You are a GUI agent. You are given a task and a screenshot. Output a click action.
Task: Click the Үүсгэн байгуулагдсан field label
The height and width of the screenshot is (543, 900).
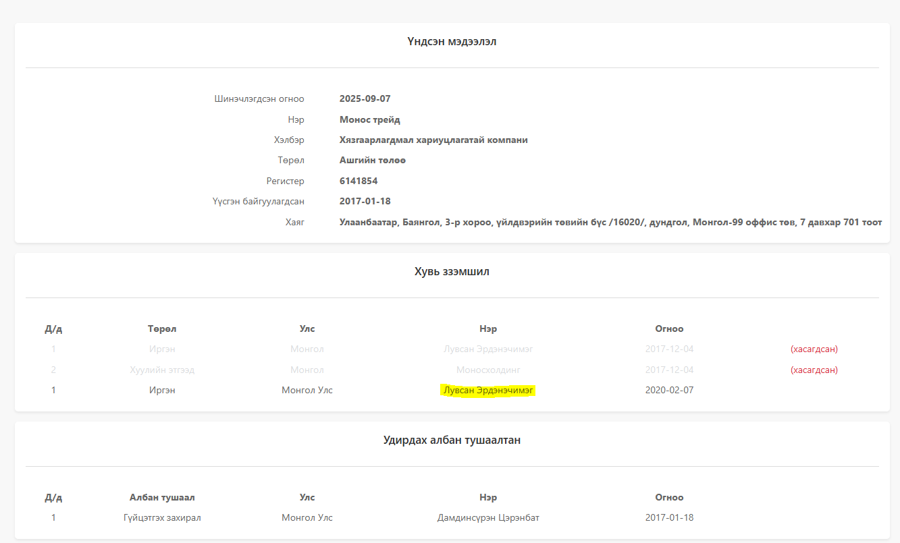pyautogui.click(x=258, y=201)
